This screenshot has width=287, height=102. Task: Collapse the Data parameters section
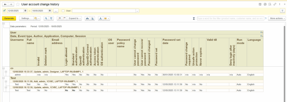pos(4,23)
